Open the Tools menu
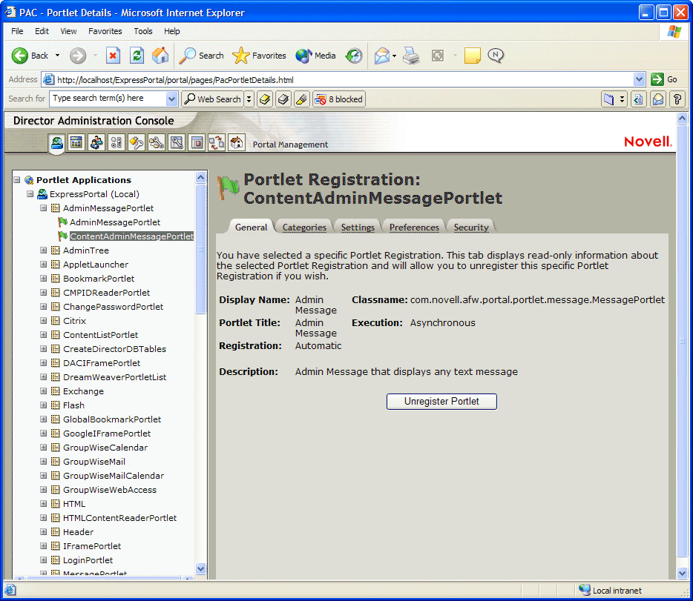 coord(143,31)
